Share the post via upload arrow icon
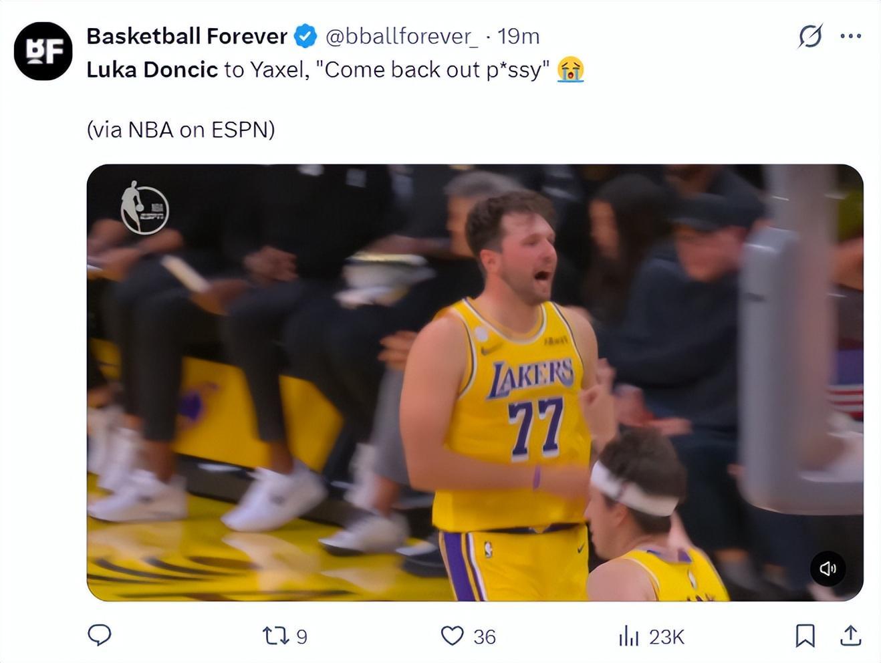 click(x=850, y=636)
